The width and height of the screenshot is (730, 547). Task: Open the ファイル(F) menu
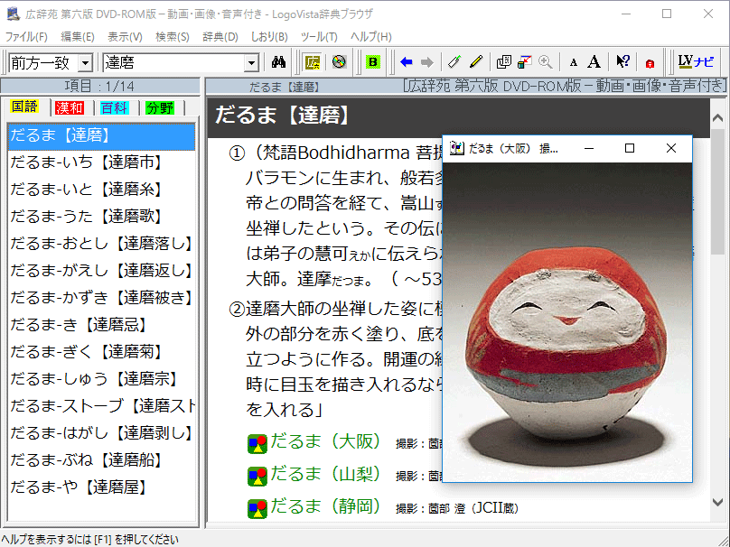[26, 37]
